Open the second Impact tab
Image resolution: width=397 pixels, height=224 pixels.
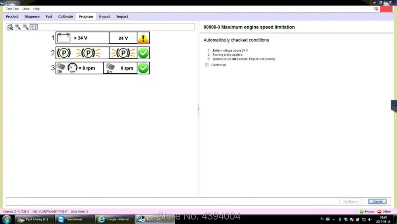click(x=122, y=16)
